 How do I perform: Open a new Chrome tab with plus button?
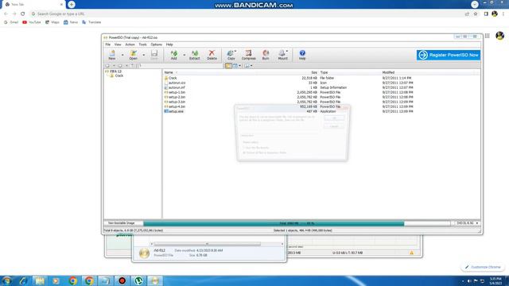(x=72, y=4)
